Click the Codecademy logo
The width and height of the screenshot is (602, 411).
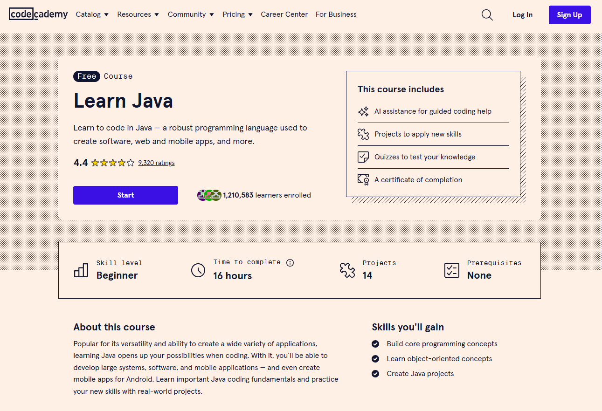(38, 14)
